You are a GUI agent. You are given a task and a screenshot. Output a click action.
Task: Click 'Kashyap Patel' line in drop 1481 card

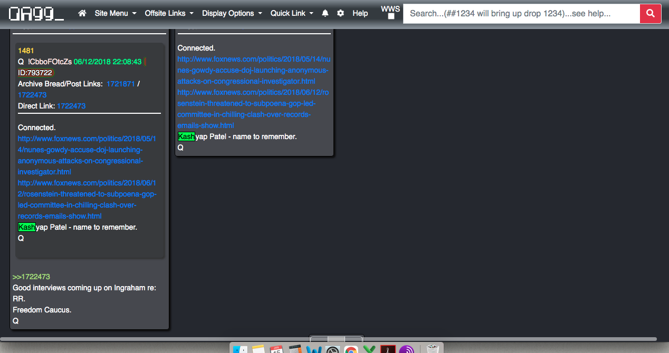[x=78, y=227]
